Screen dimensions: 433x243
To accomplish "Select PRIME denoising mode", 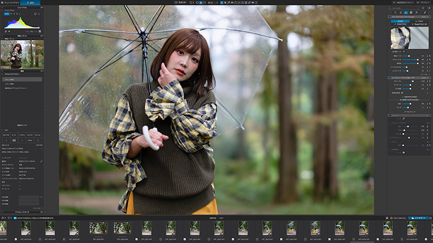I will 420,21.
